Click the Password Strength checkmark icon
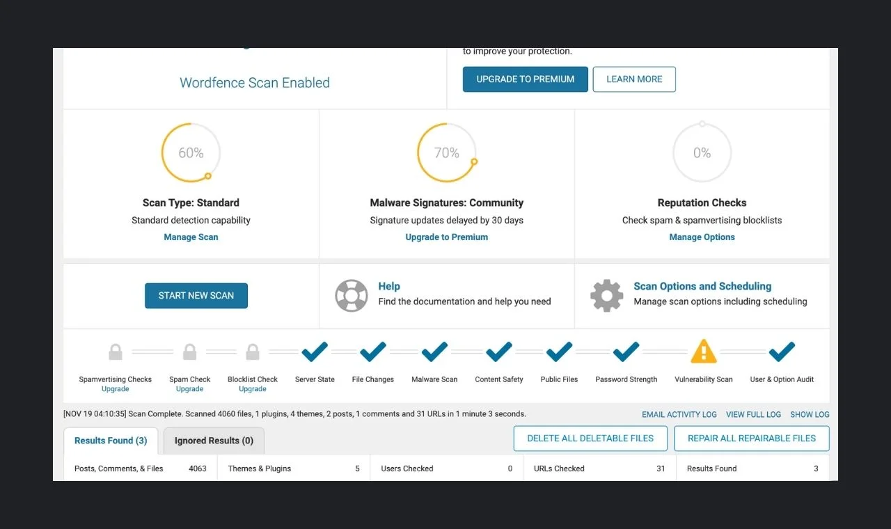This screenshot has height=529, width=891. pyautogui.click(x=626, y=352)
